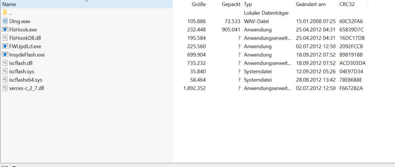The image size is (395, 167).
Task: Click the FlsHook.exe application icon
Action: 5,30
